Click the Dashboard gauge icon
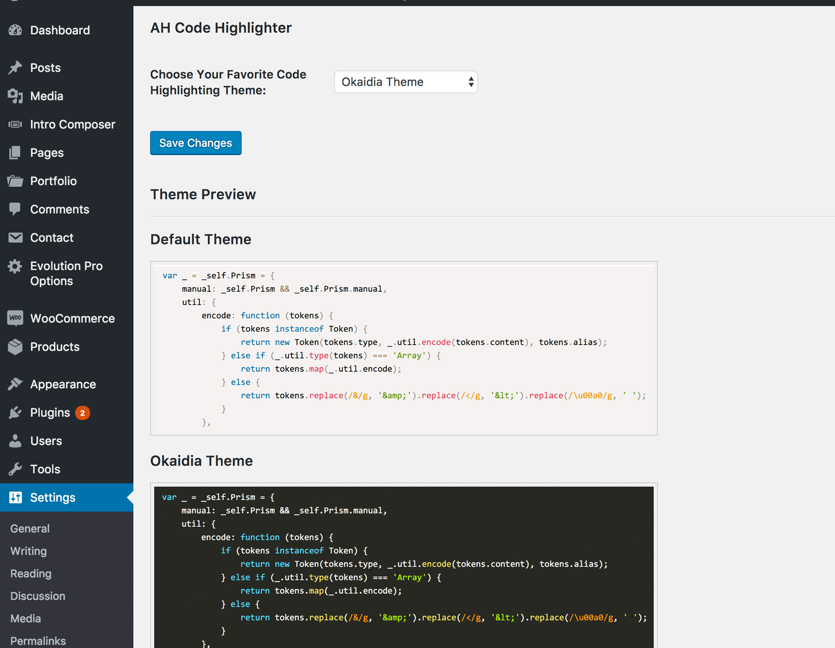This screenshot has height=648, width=835. [15, 30]
